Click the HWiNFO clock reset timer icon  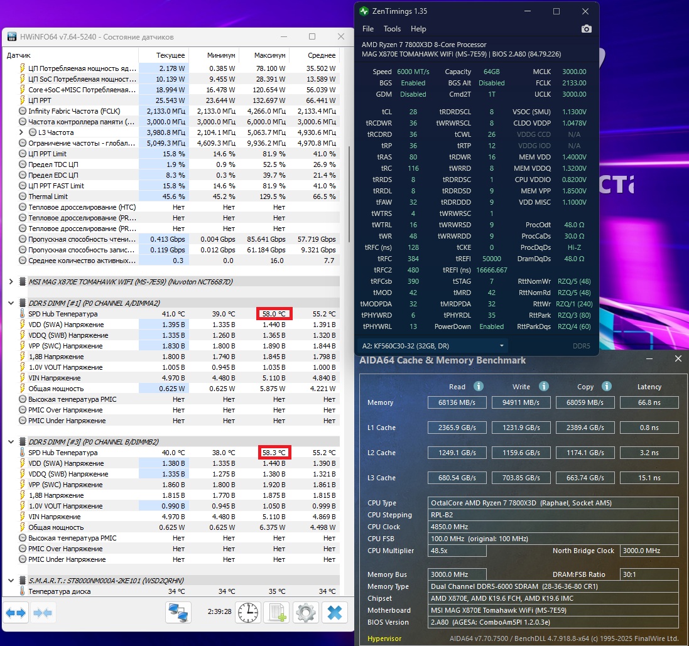pos(248,613)
